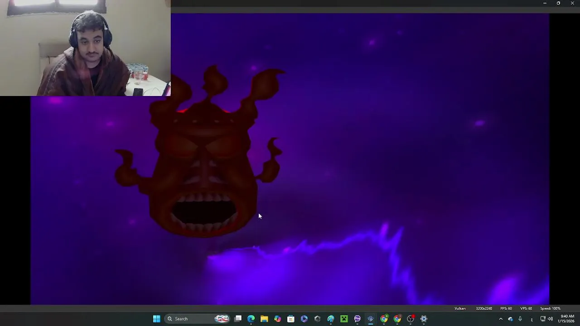580x326 pixels.
Task: Open the network status tray icon
Action: 543,319
